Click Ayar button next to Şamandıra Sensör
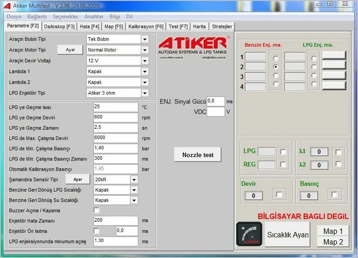This screenshot has height=258, width=358. pyautogui.click(x=78, y=179)
